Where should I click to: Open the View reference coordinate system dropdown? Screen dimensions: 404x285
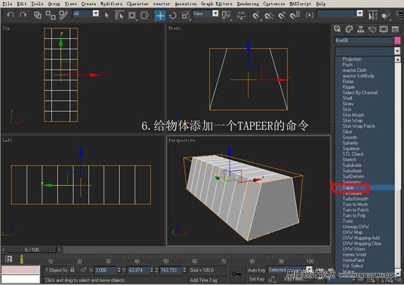(205, 13)
